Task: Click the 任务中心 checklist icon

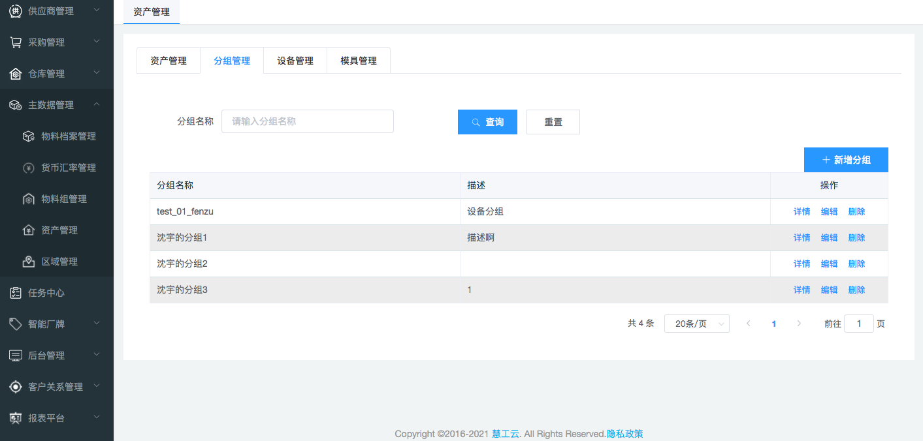Action: click(16, 293)
